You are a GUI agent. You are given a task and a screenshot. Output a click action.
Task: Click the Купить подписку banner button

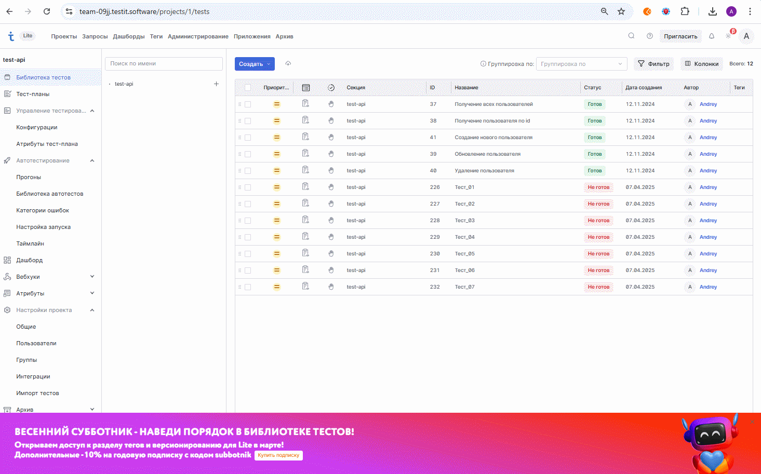point(278,455)
